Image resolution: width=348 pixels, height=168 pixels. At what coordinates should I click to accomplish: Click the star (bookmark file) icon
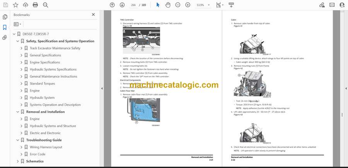(15, 5)
